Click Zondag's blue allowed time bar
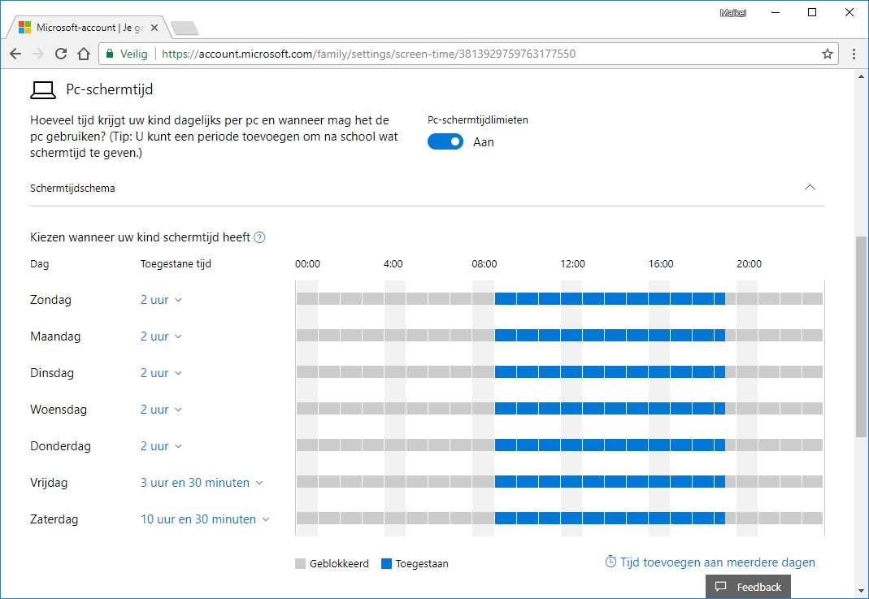This screenshot has width=869, height=599. point(610,299)
